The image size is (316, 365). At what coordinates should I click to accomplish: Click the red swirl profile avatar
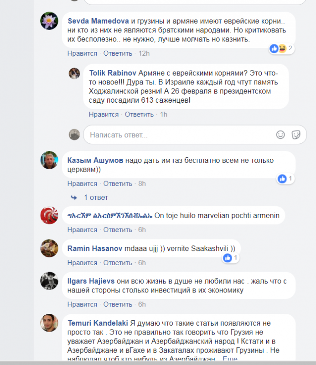click(49, 215)
